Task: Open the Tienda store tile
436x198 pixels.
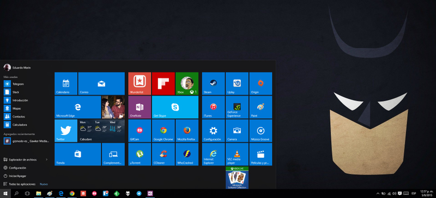Action: tap(77, 154)
